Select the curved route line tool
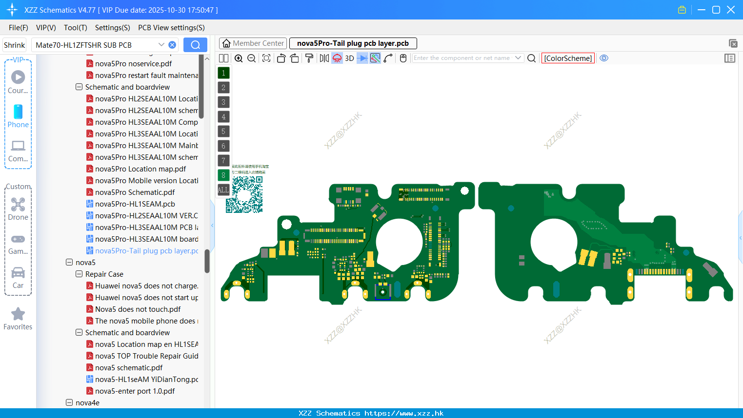This screenshot has width=743, height=418. tap(388, 58)
